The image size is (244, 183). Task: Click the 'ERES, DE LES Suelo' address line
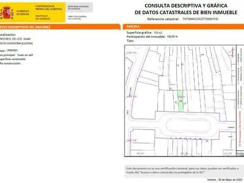[15, 39]
